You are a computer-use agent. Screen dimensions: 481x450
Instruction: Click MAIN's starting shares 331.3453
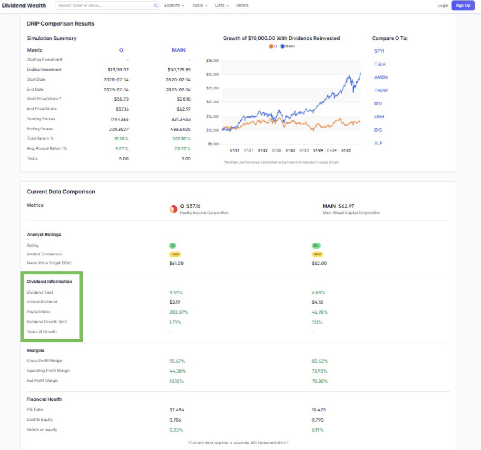(x=181, y=119)
